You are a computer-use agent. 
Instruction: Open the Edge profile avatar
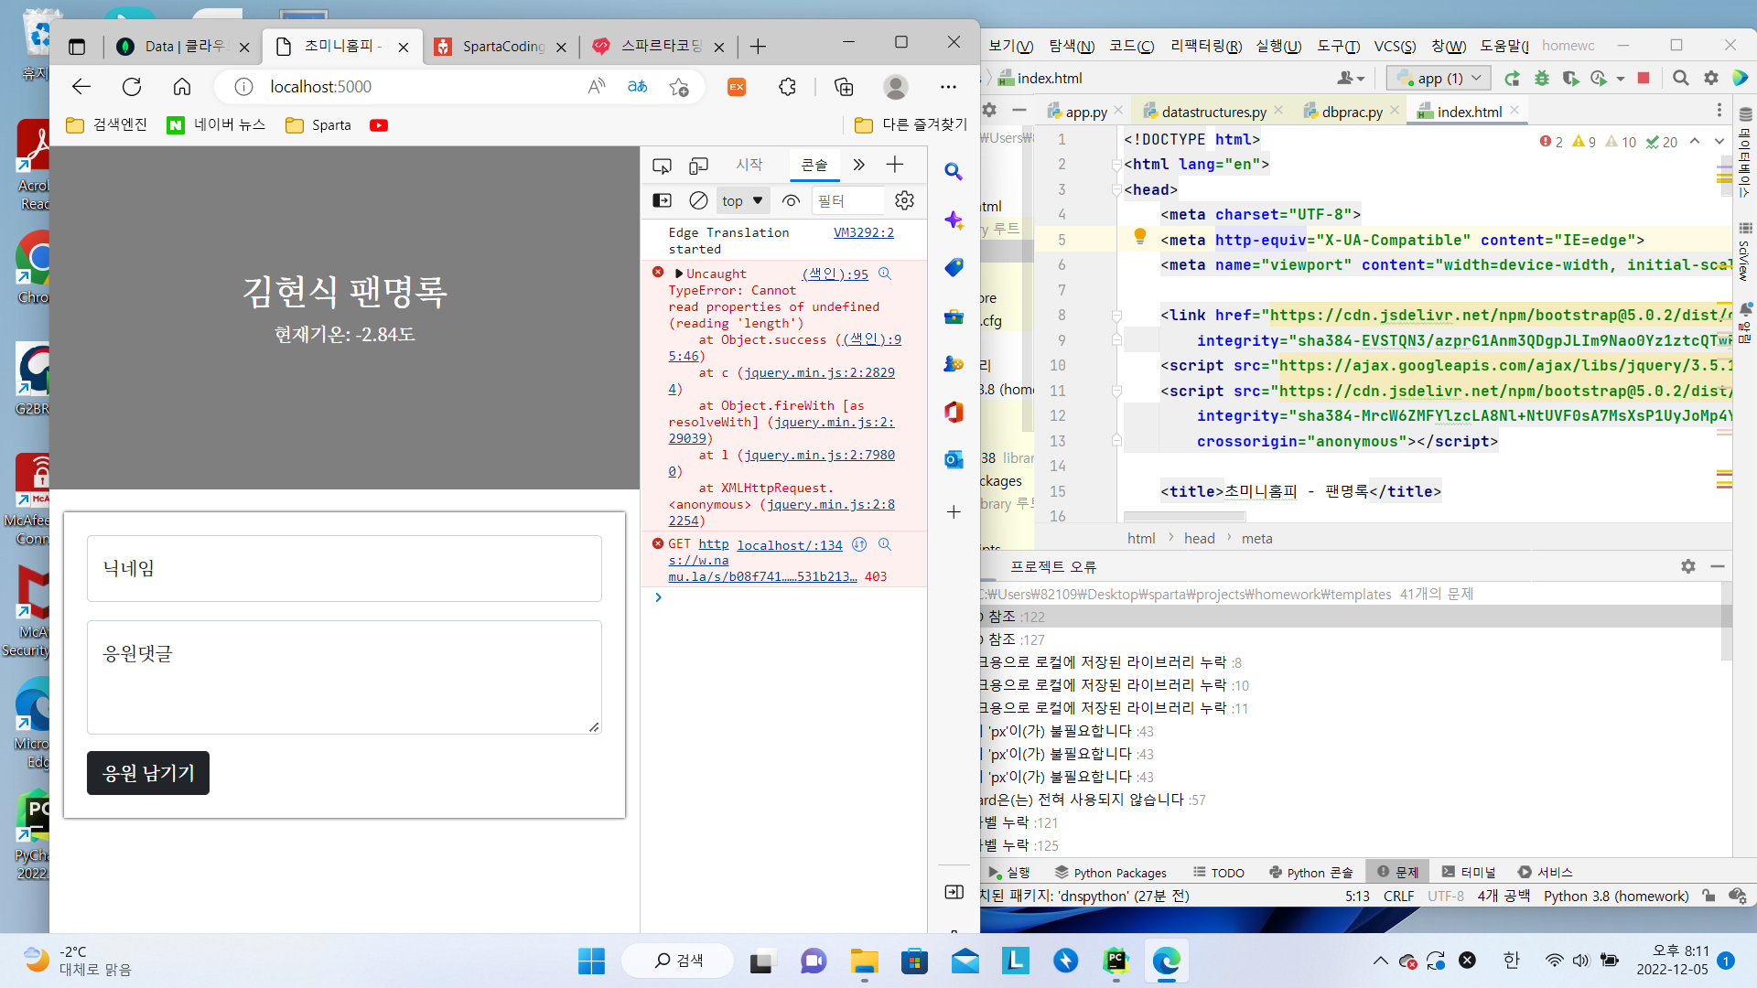pos(896,87)
